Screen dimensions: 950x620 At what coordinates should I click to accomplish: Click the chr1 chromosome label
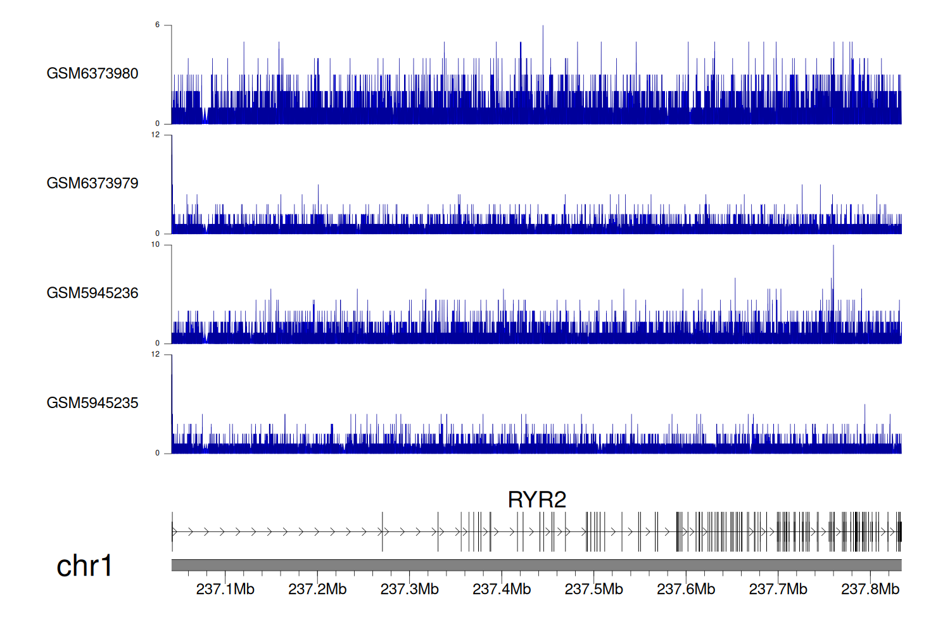(x=84, y=566)
